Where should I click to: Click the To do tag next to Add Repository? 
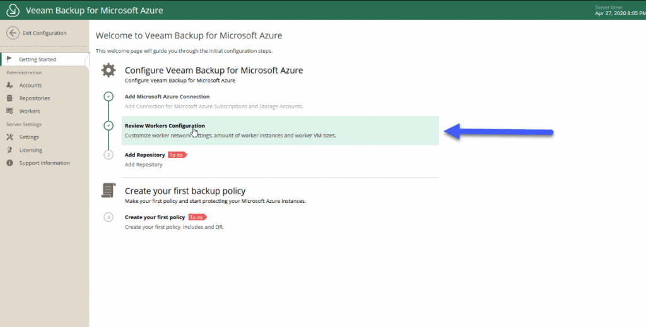point(177,155)
